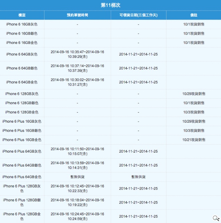Click the 可領貨日期(三個工作天) column header

coord(138,15)
